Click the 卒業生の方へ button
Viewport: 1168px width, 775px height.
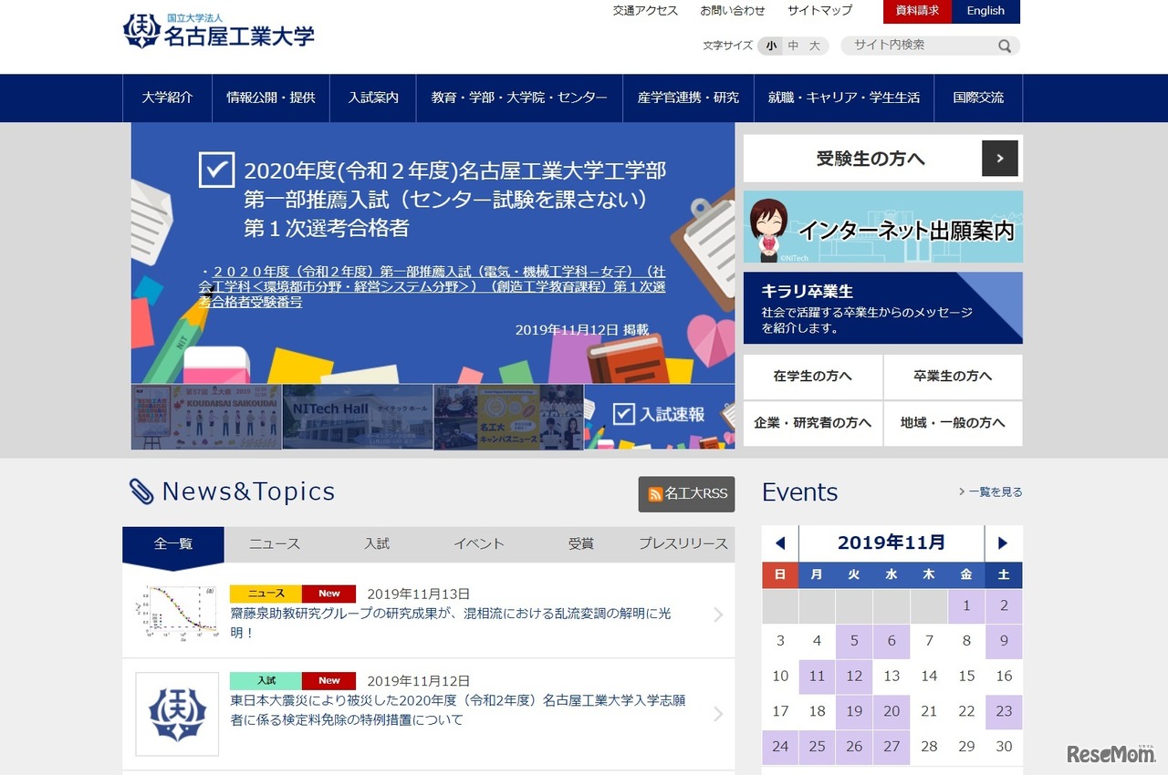[953, 377]
